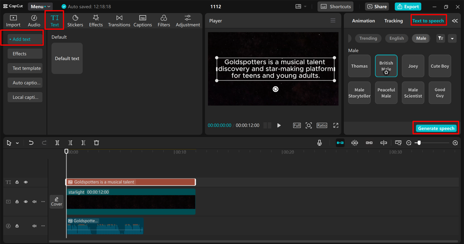Image resolution: width=464 pixels, height=244 pixels.
Task: Open the Adjustment panel
Action: pyautogui.click(x=188, y=21)
